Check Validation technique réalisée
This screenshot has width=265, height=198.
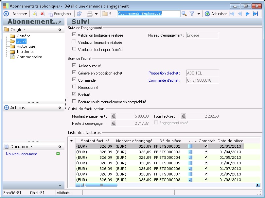74,49
